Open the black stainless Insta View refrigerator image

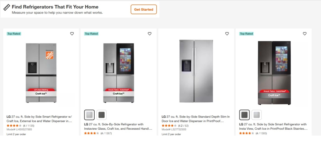(x=273, y=73)
